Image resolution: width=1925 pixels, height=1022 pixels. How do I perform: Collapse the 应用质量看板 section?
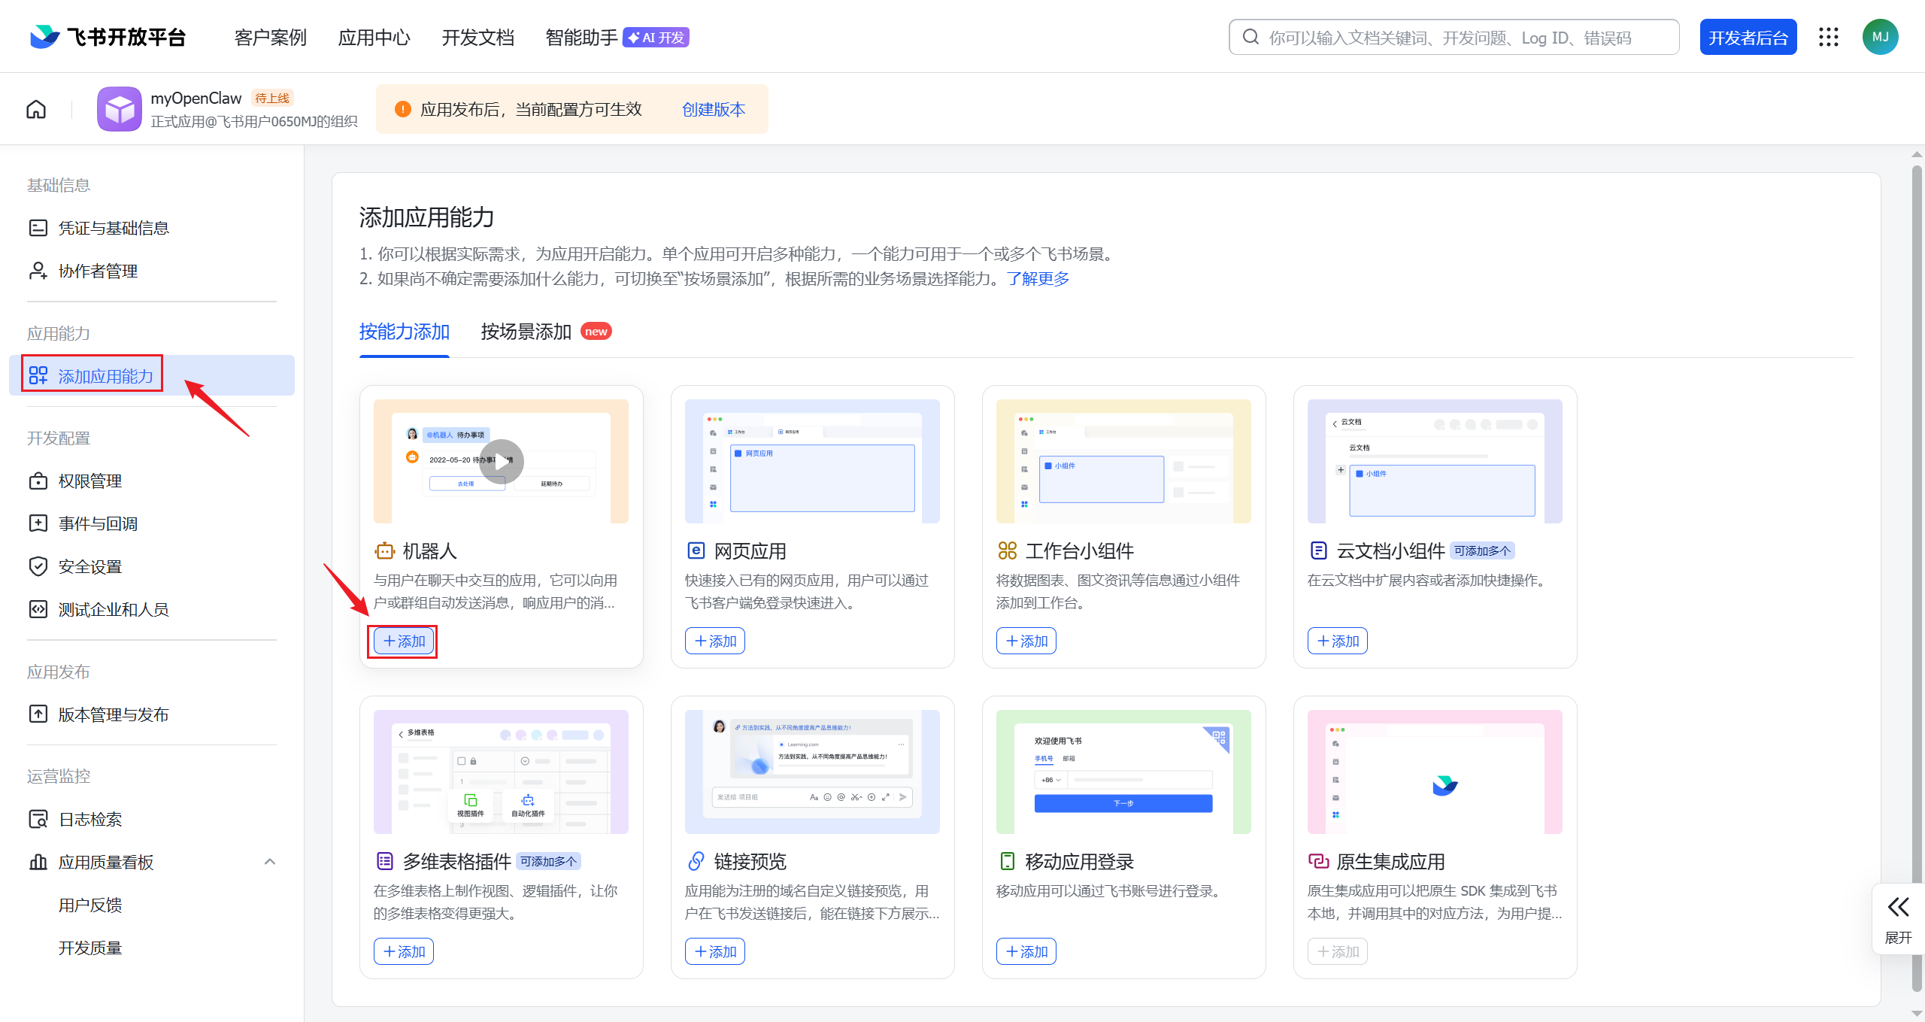click(x=270, y=862)
